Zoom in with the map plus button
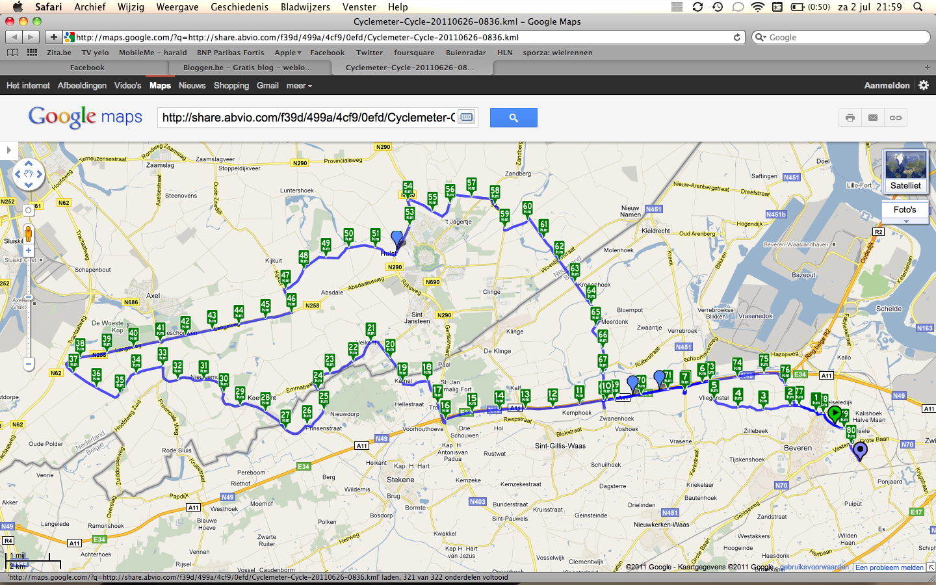Viewport: 936px width, 585px height. (x=28, y=250)
